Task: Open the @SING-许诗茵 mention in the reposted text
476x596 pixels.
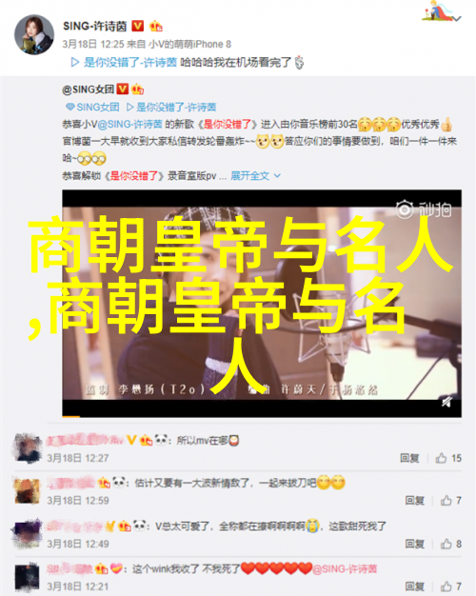Action: tap(130, 124)
